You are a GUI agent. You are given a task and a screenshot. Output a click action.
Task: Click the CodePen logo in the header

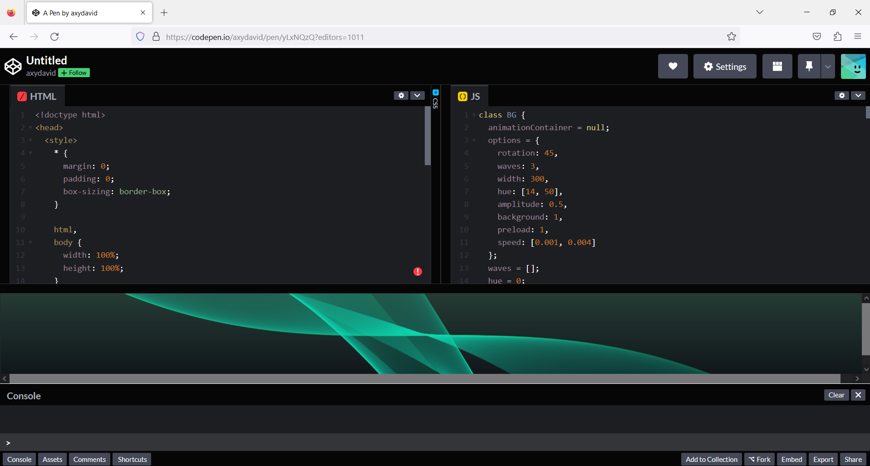click(13, 66)
